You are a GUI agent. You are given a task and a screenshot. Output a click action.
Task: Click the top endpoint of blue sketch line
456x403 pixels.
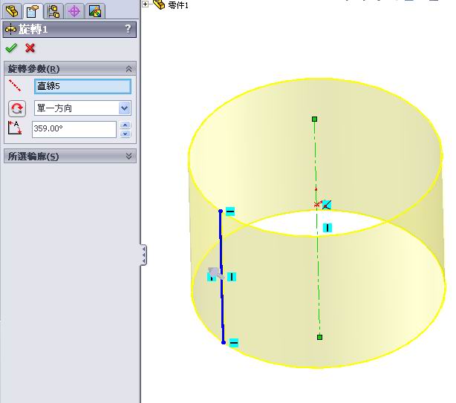(x=221, y=212)
